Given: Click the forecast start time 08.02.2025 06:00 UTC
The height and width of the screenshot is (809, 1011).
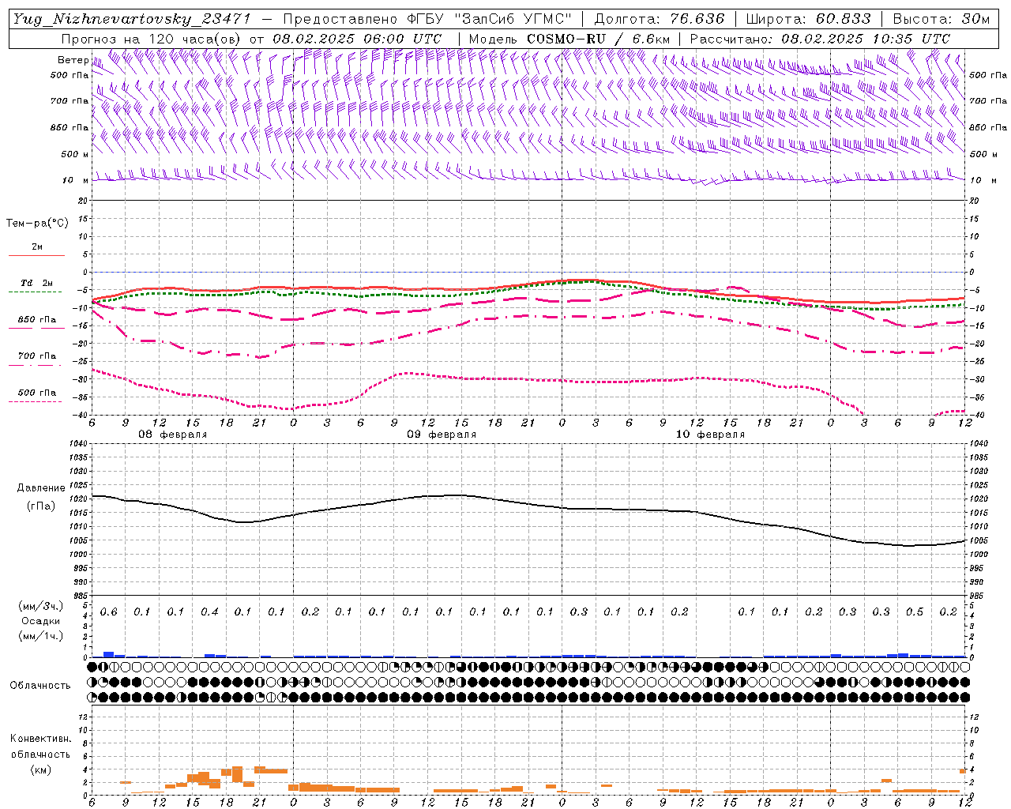Looking at the screenshot, I should pos(357,39).
